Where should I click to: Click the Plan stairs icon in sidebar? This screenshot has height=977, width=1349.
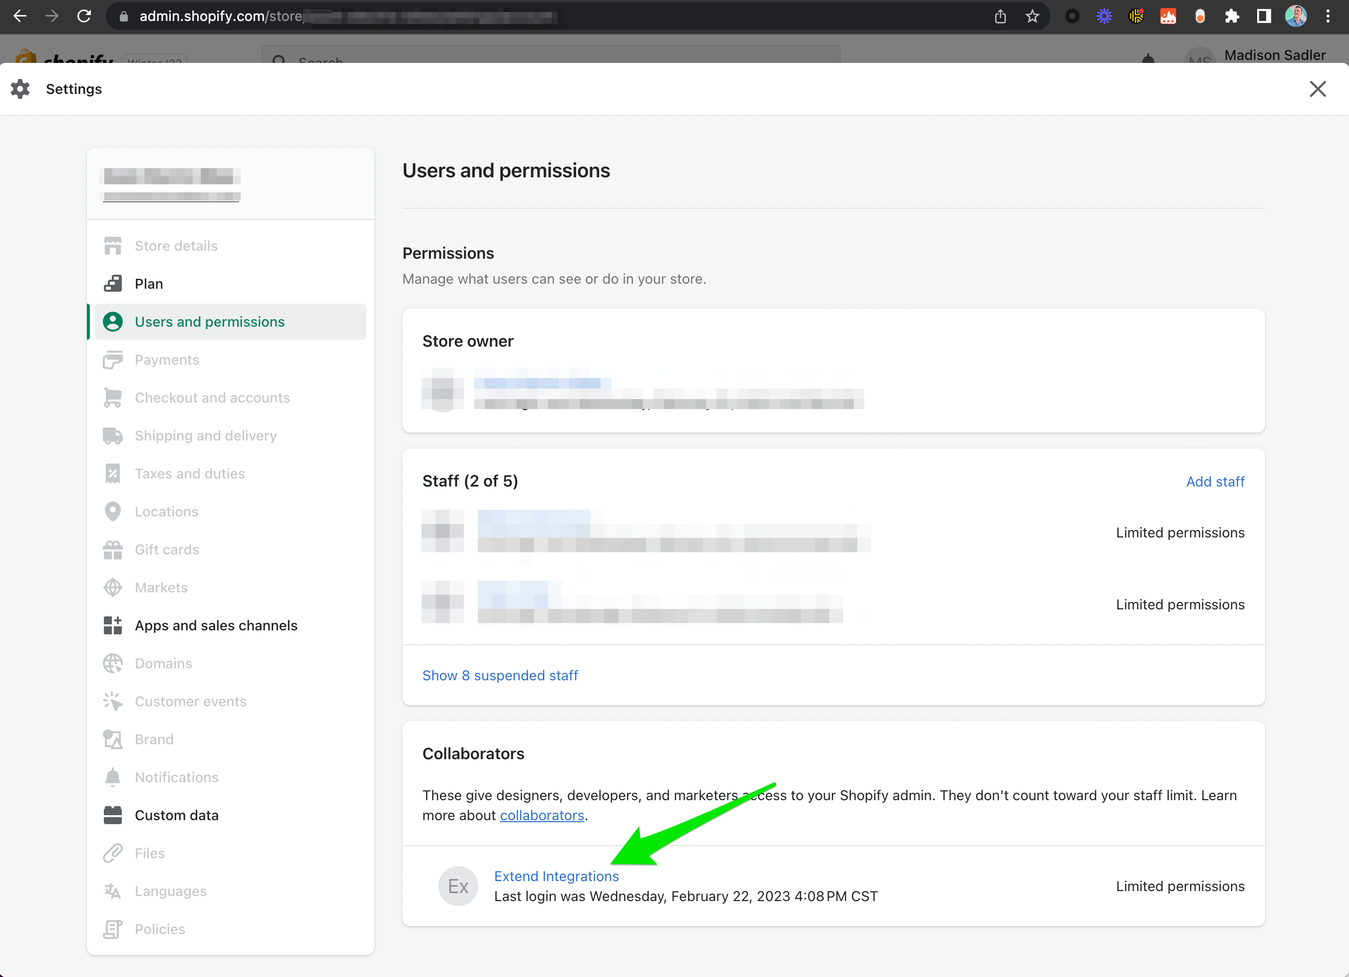tap(112, 284)
